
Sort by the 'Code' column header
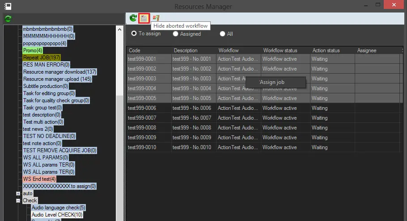[135, 50]
